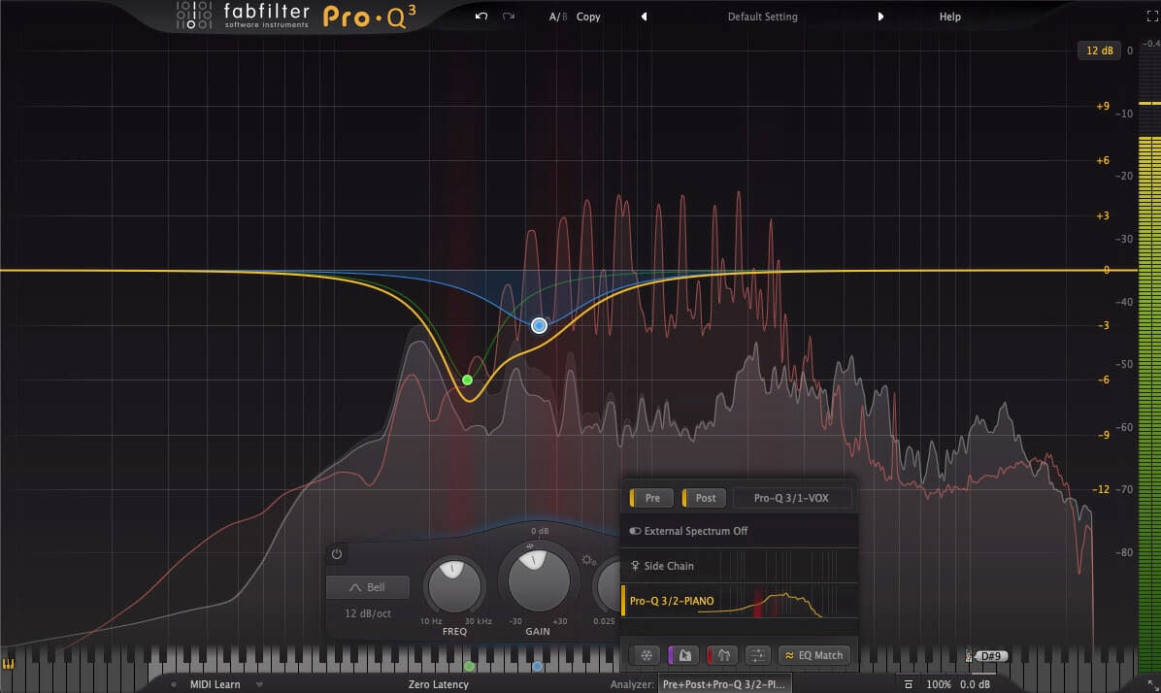Click the redo arrow in the top bar
The image size is (1161, 693).
[508, 16]
